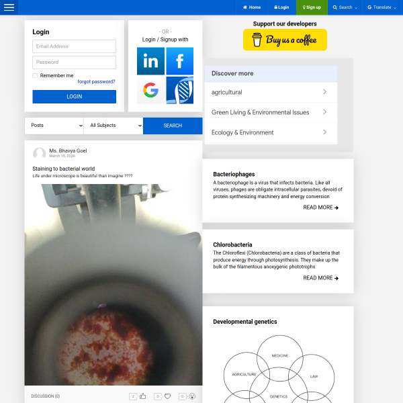
Task: Open Green Living & Environmental Issues
Action: (x=271, y=112)
